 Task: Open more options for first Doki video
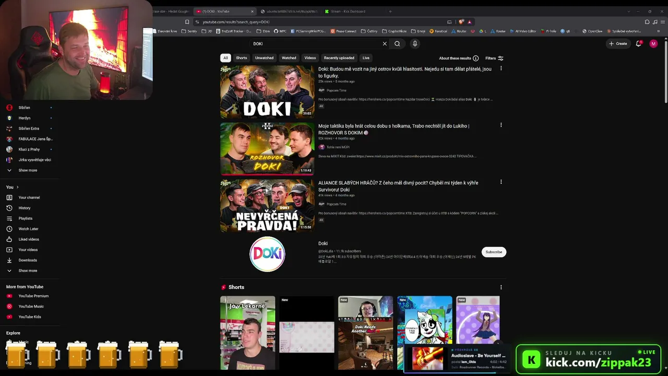pos(501,68)
